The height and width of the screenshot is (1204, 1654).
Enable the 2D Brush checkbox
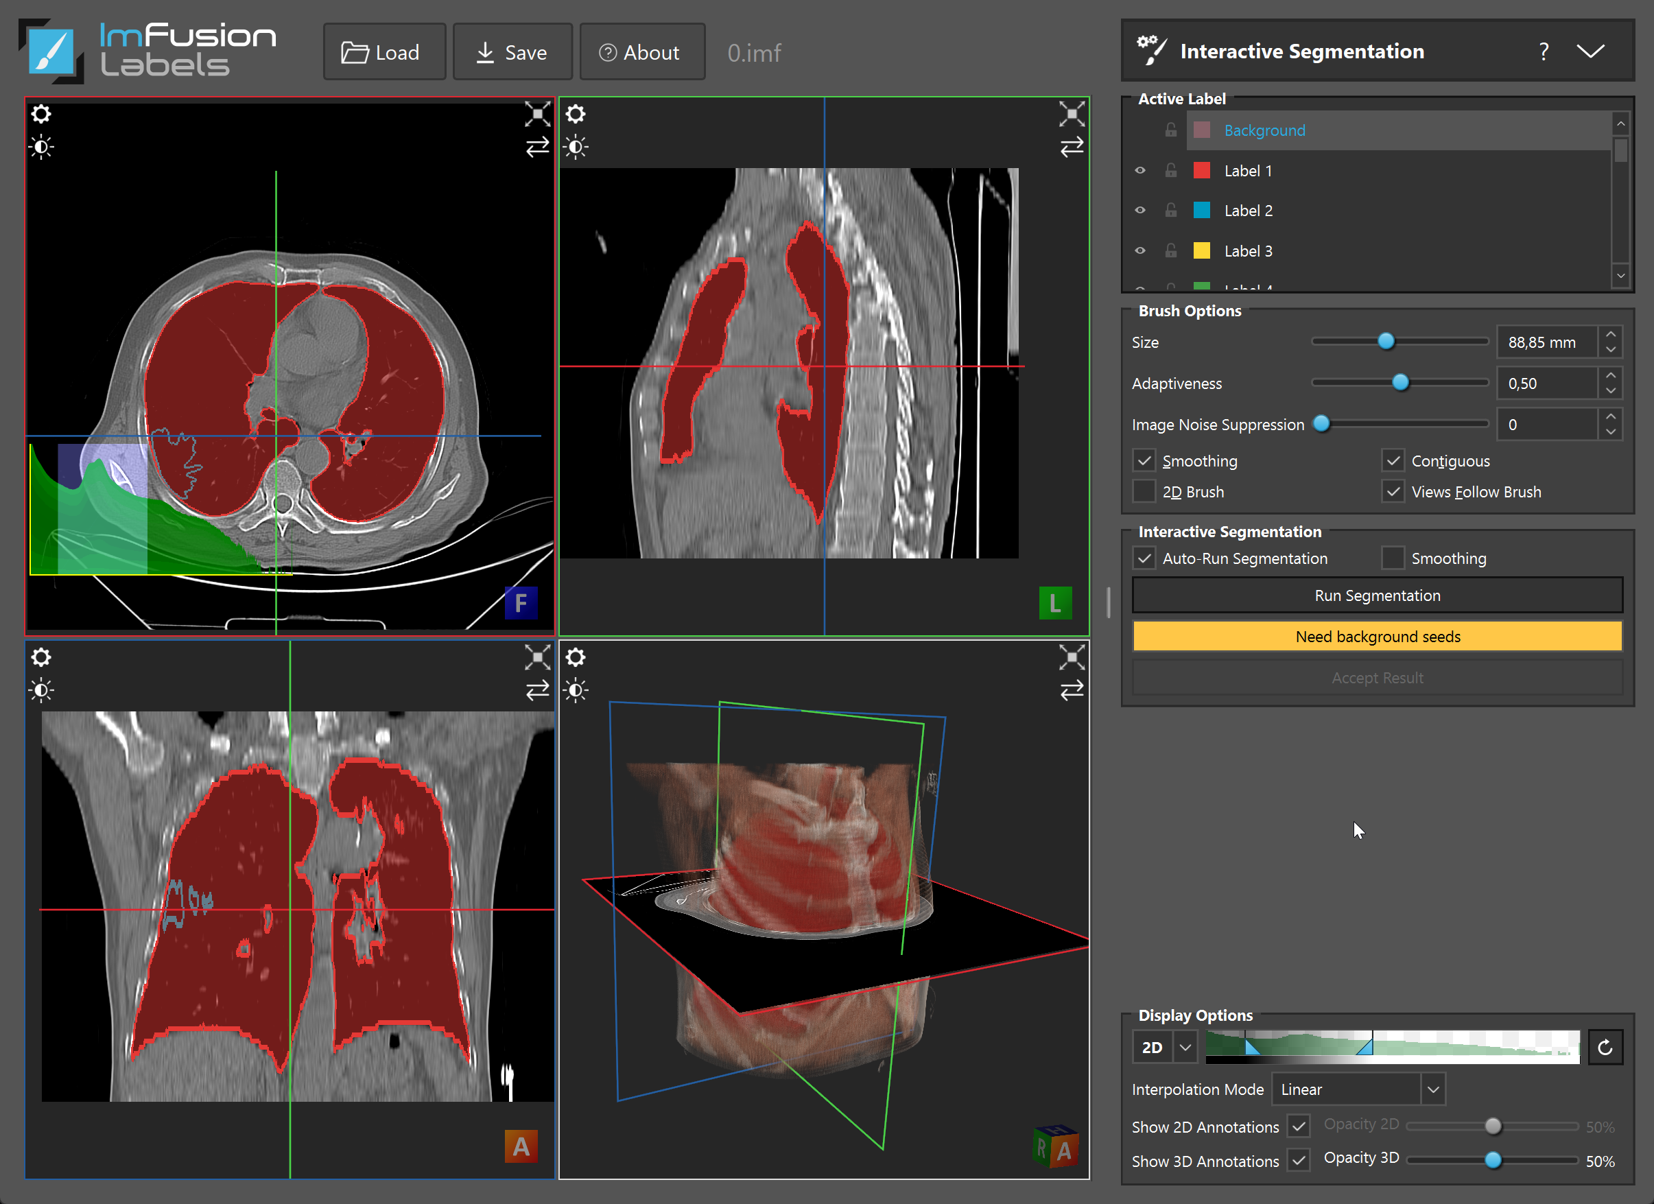click(x=1144, y=491)
